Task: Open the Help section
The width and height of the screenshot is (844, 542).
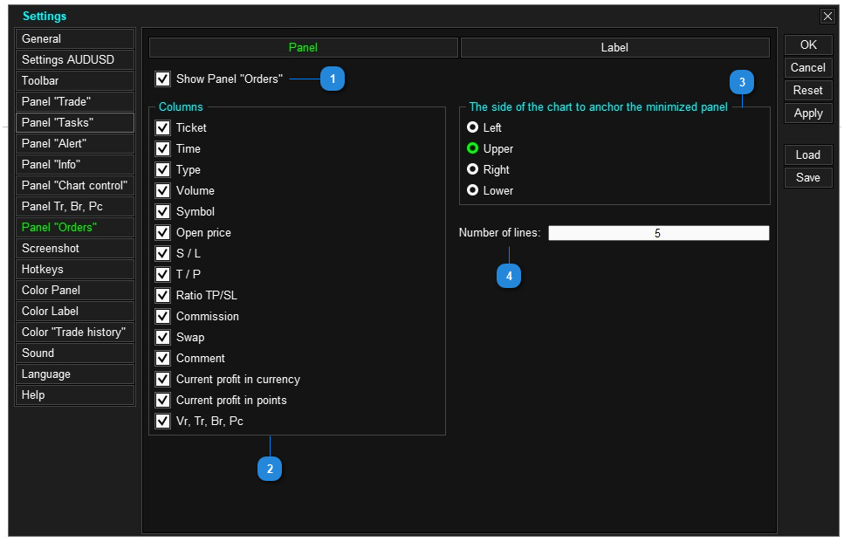Action: point(75,395)
